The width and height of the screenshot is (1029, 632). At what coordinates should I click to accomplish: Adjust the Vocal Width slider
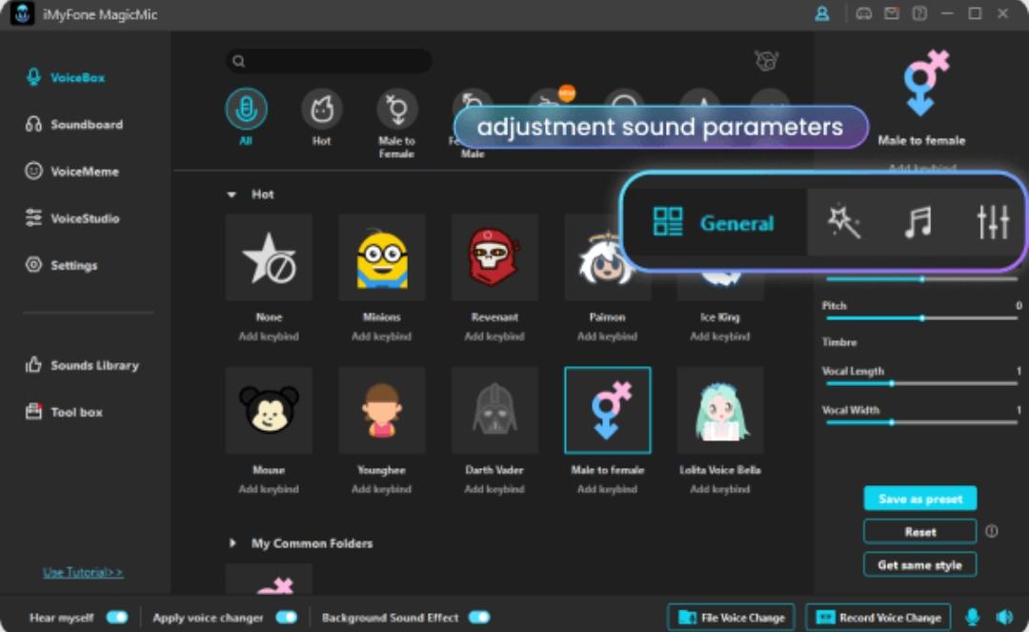tap(922, 422)
